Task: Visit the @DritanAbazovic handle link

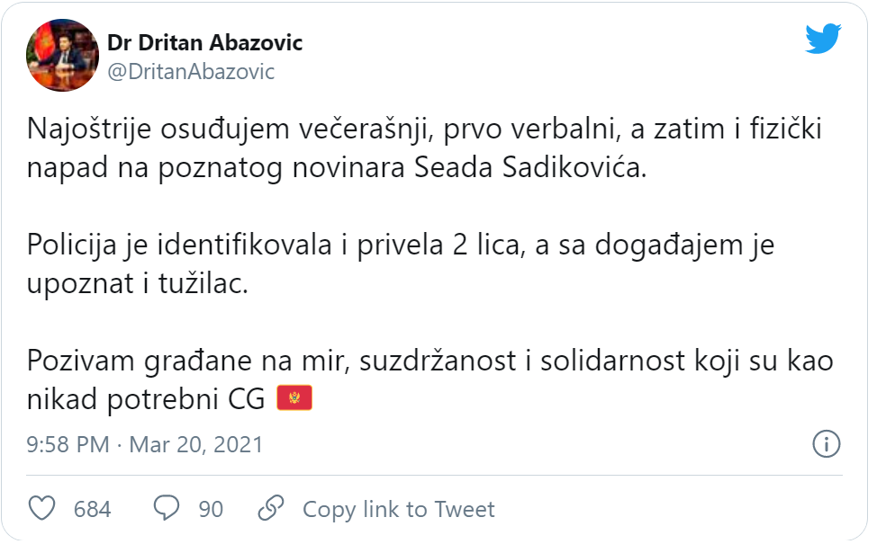Action: (191, 72)
